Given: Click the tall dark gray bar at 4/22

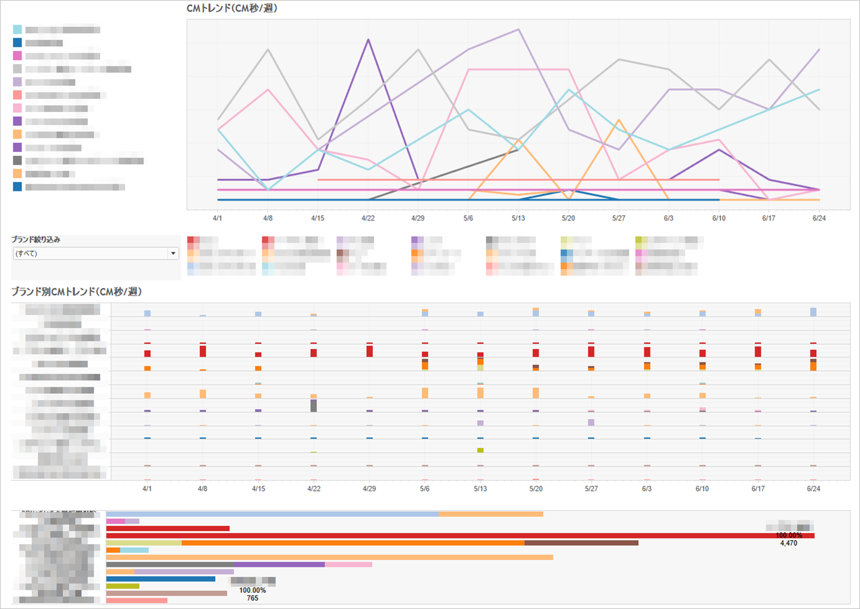Looking at the screenshot, I should click(x=313, y=406).
